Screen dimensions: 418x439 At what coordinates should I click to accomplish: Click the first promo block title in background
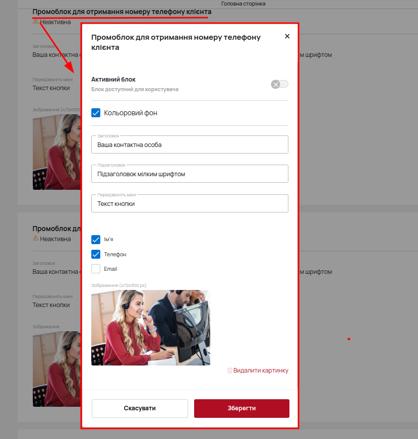(x=122, y=12)
